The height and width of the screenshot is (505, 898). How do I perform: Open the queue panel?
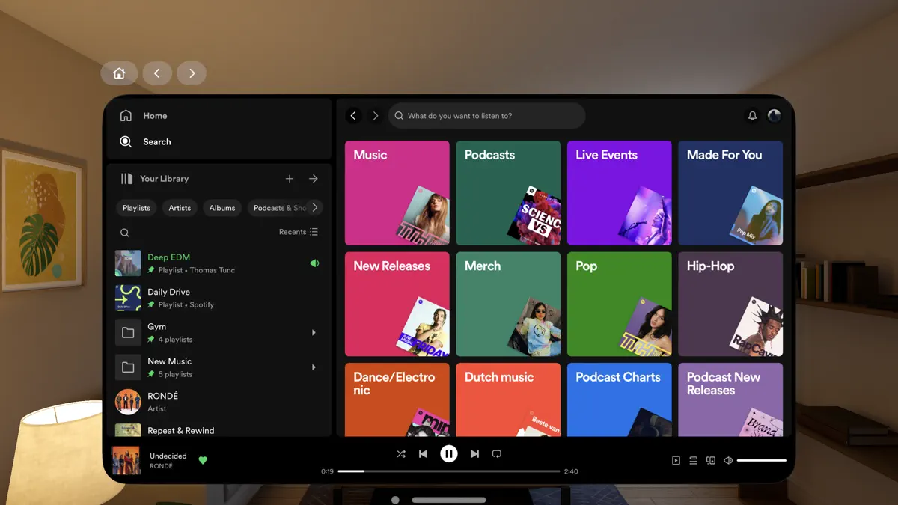(x=693, y=460)
